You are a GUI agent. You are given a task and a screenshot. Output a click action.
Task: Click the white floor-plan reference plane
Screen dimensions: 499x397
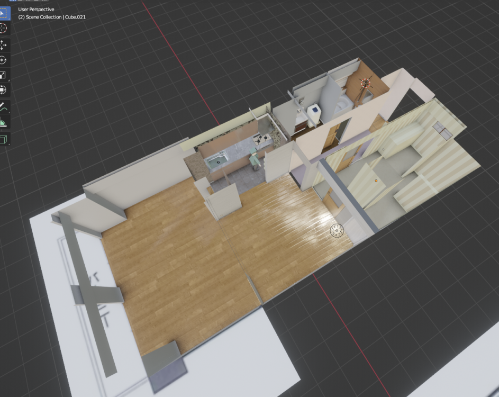click(x=222, y=349)
